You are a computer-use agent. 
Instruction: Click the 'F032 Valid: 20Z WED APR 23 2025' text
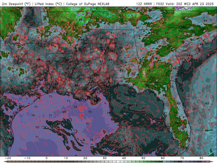185,4
